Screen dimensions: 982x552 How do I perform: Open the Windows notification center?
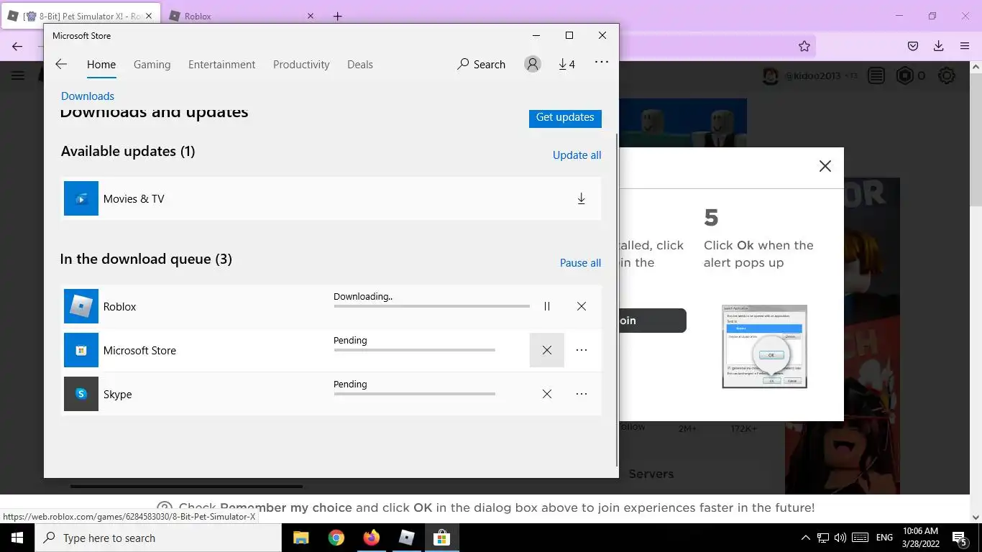[x=960, y=538]
